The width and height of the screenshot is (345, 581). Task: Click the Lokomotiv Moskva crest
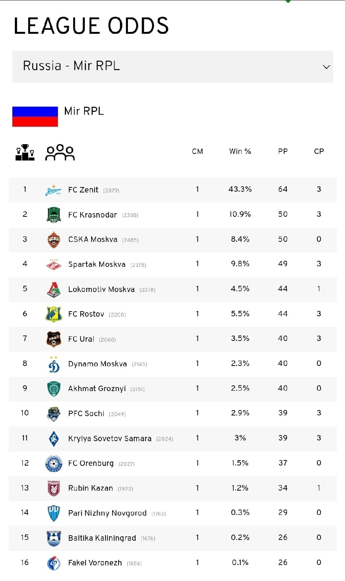coord(54,289)
